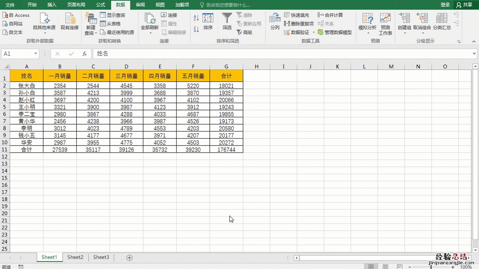Insert function using the fx icon
The width and height of the screenshot is (479, 269).
(85, 54)
